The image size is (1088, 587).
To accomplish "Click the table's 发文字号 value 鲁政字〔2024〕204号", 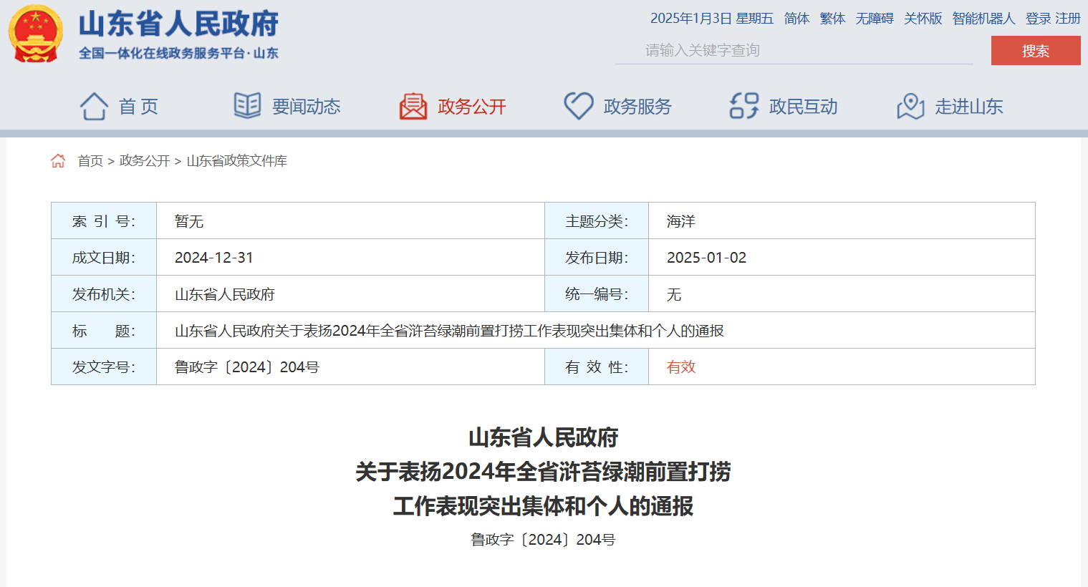I will point(247,367).
